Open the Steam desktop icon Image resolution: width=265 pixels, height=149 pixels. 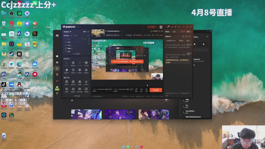point(12,55)
